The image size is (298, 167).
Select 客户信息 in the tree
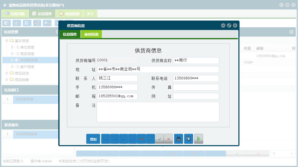(27, 67)
